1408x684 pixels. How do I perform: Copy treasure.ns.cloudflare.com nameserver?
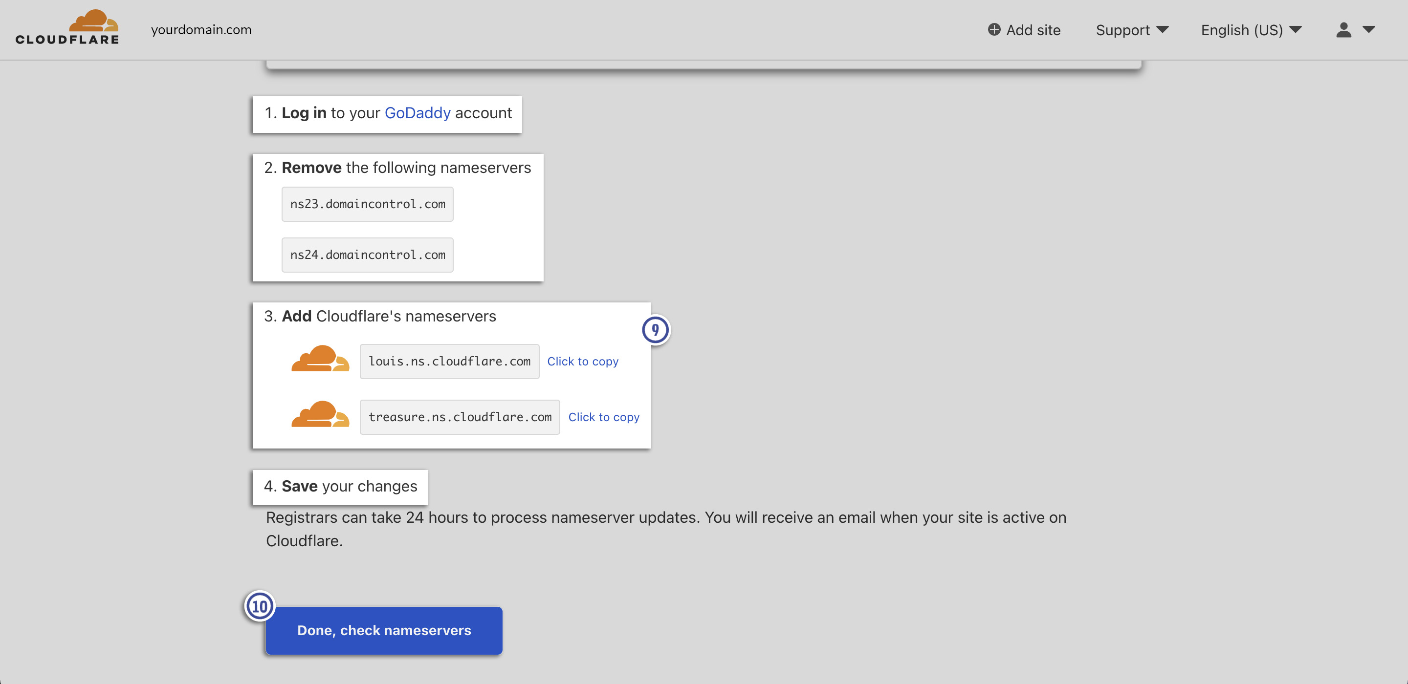point(603,416)
